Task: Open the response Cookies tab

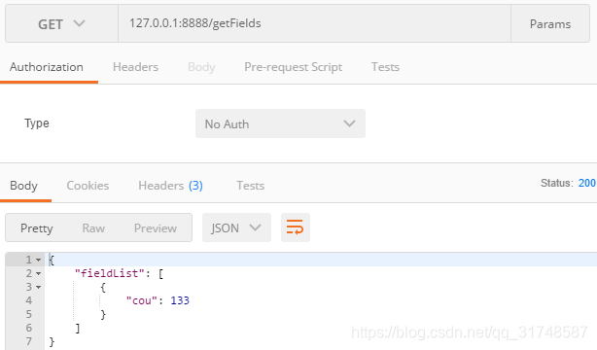Action: [x=88, y=186]
